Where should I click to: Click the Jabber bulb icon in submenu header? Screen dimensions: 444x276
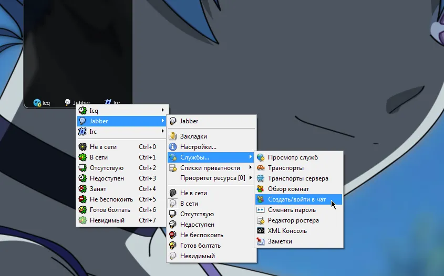point(173,121)
